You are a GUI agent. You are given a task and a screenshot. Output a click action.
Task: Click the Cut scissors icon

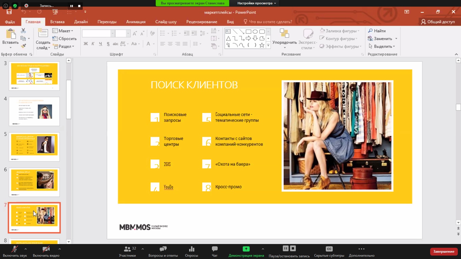click(23, 31)
